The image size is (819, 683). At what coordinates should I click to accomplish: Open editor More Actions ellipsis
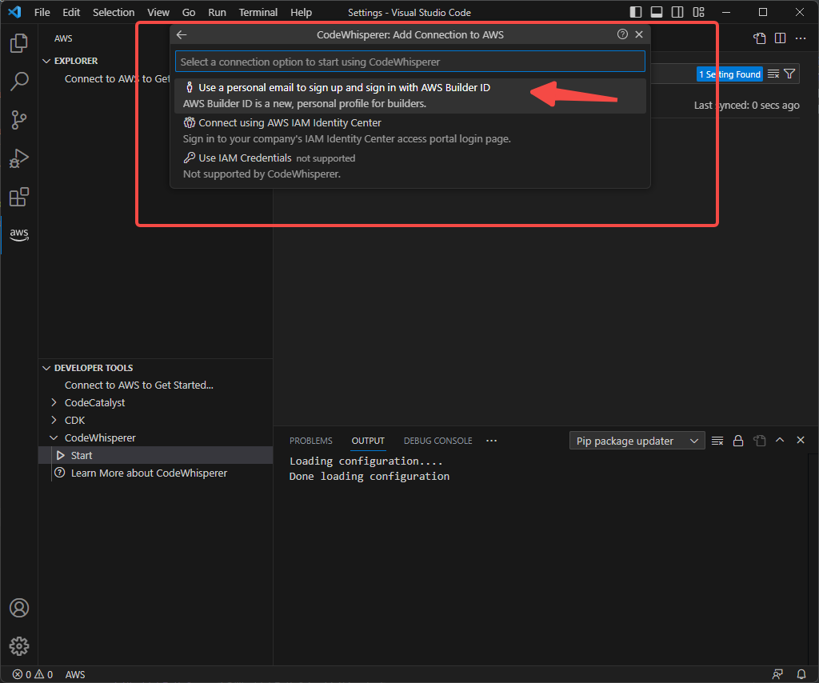pos(801,38)
